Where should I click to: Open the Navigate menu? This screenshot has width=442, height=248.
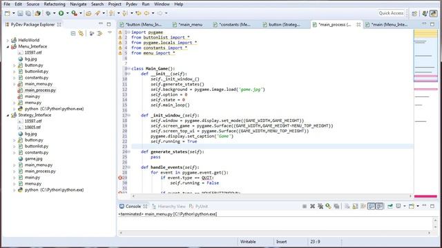click(78, 4)
